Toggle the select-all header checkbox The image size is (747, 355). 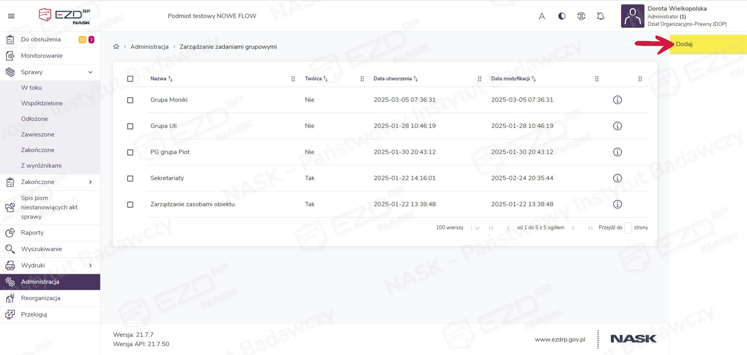tap(130, 79)
